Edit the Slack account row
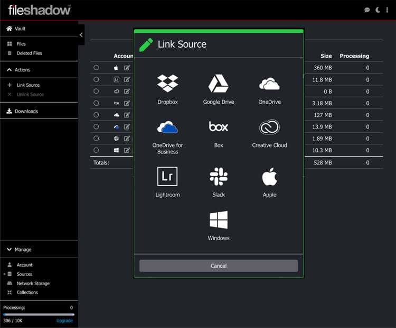This screenshot has height=328, width=396. coord(127,138)
